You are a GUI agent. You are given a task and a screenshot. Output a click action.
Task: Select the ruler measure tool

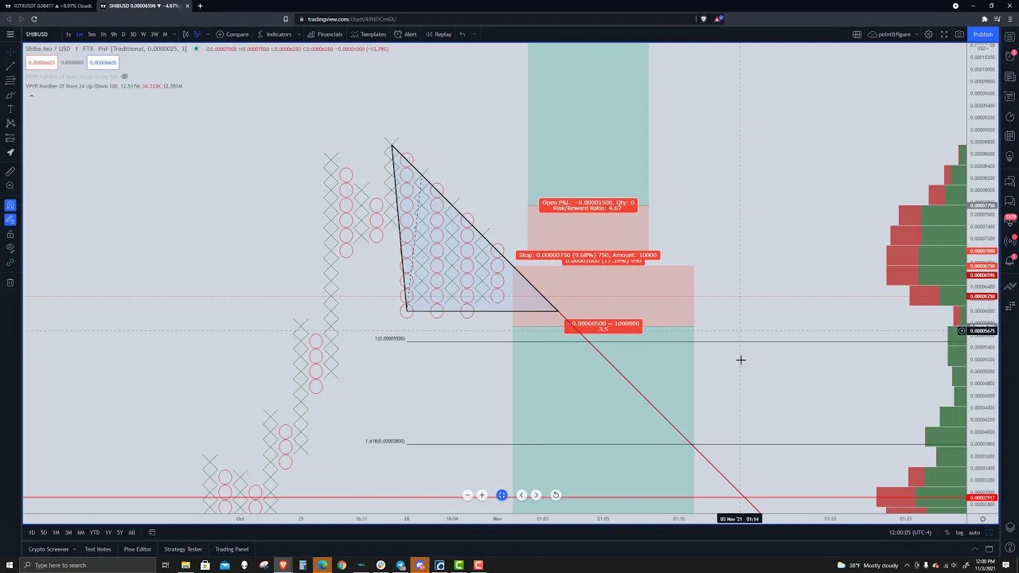tap(10, 171)
